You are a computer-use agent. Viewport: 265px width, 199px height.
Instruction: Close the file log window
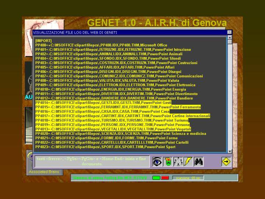(229, 32)
